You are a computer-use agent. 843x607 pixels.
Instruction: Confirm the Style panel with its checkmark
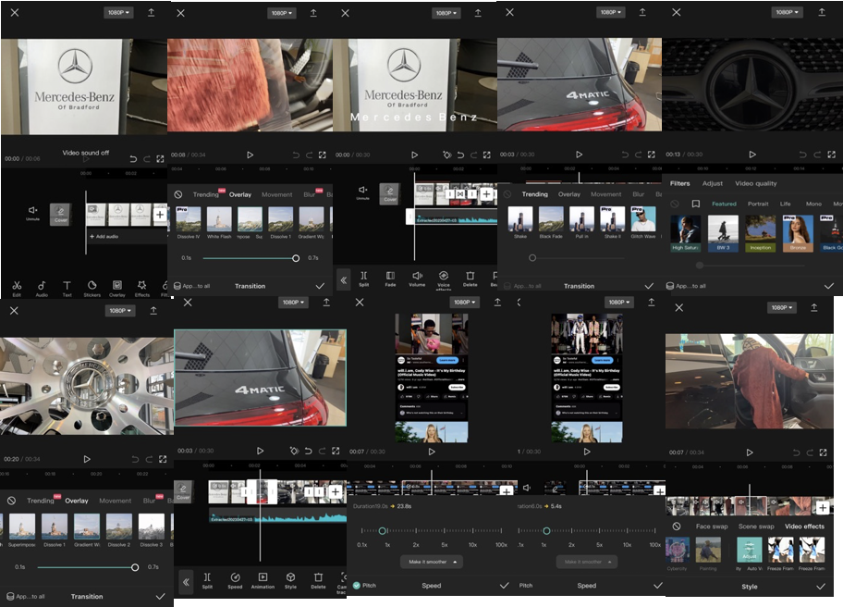click(x=821, y=587)
